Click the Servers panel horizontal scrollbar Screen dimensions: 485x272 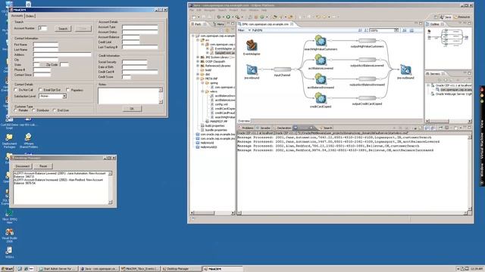449,121
